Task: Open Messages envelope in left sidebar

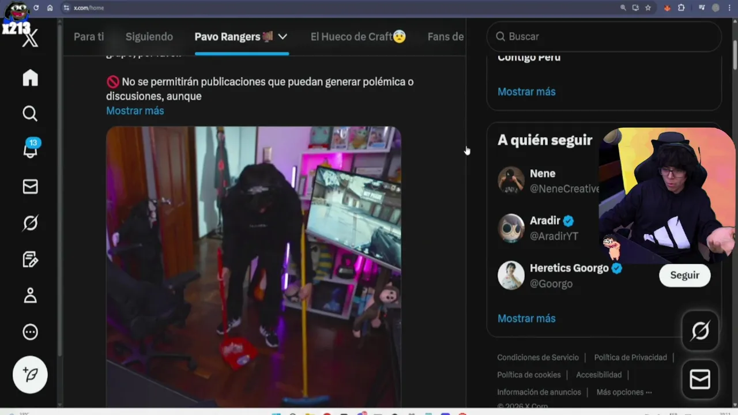Action: [30, 187]
